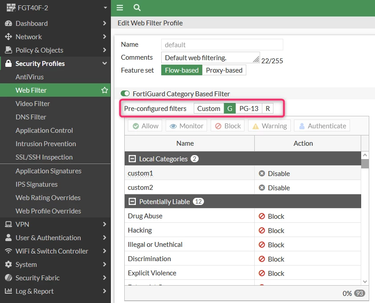The image size is (375, 303).
Task: Expand the Policy & Objects chevron
Action: pyautogui.click(x=104, y=50)
